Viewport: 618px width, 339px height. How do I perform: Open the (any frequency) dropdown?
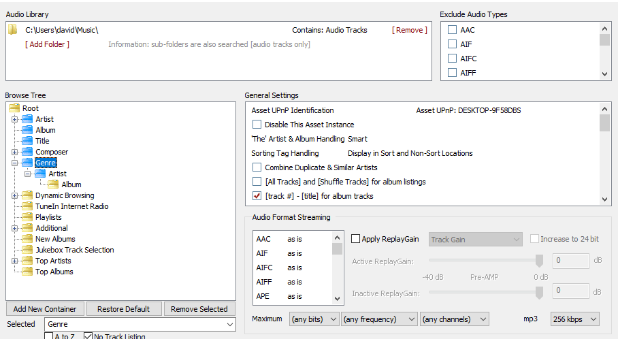coord(379,319)
